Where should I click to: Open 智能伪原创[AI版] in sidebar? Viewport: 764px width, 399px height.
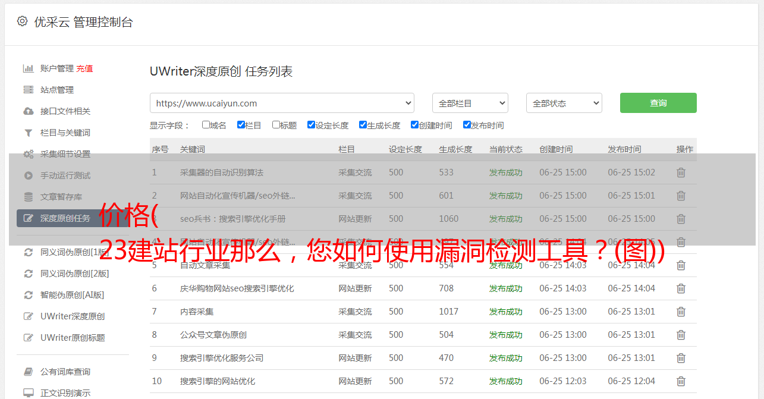[x=72, y=295]
